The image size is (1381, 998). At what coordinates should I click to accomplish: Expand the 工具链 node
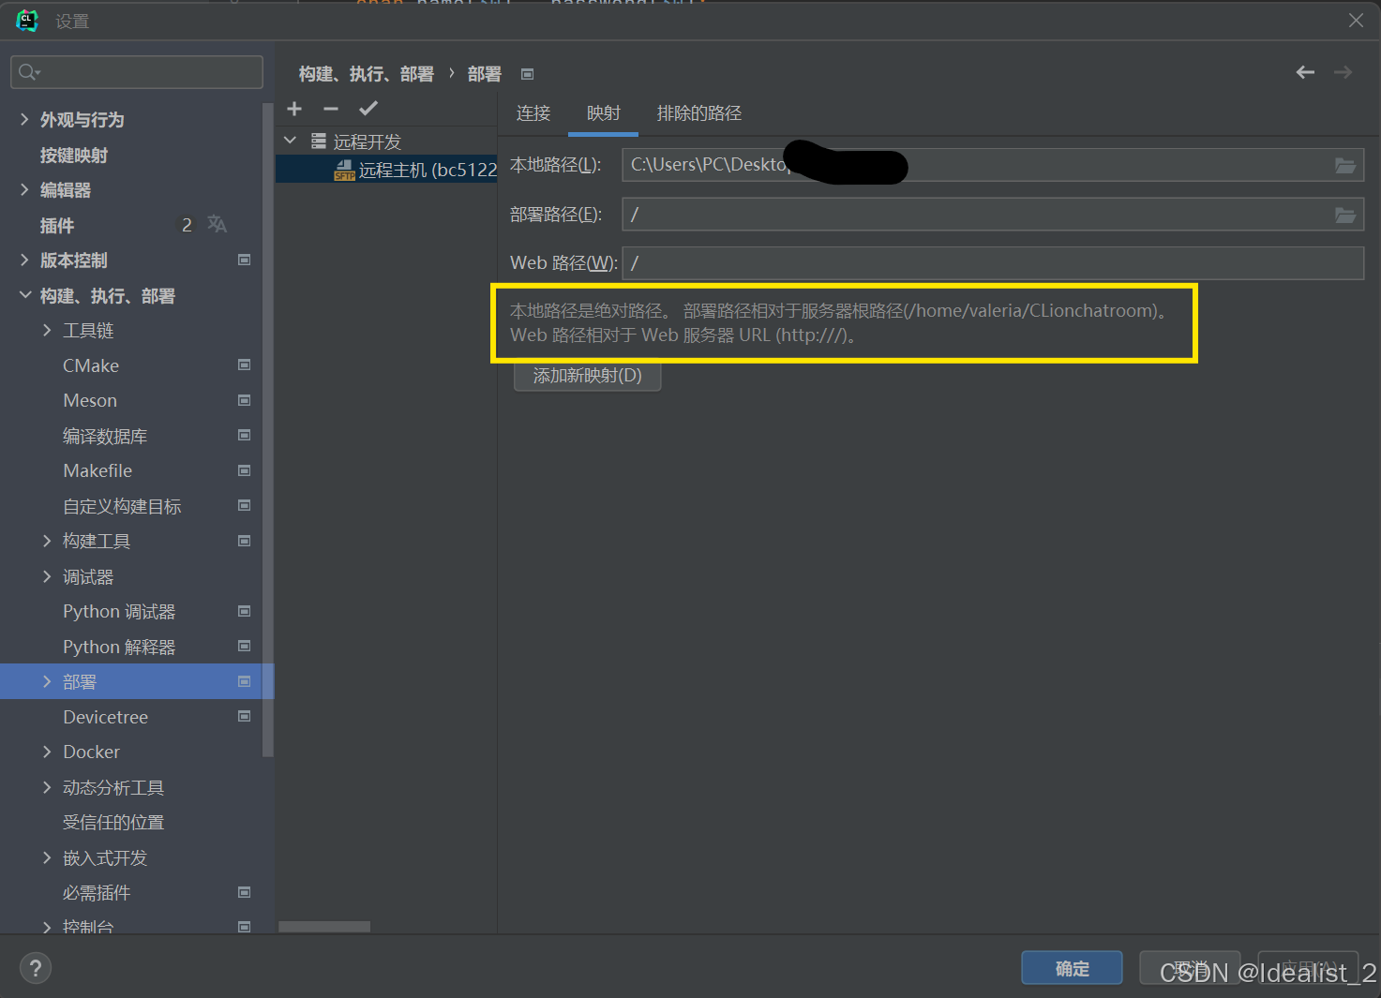pos(47,330)
